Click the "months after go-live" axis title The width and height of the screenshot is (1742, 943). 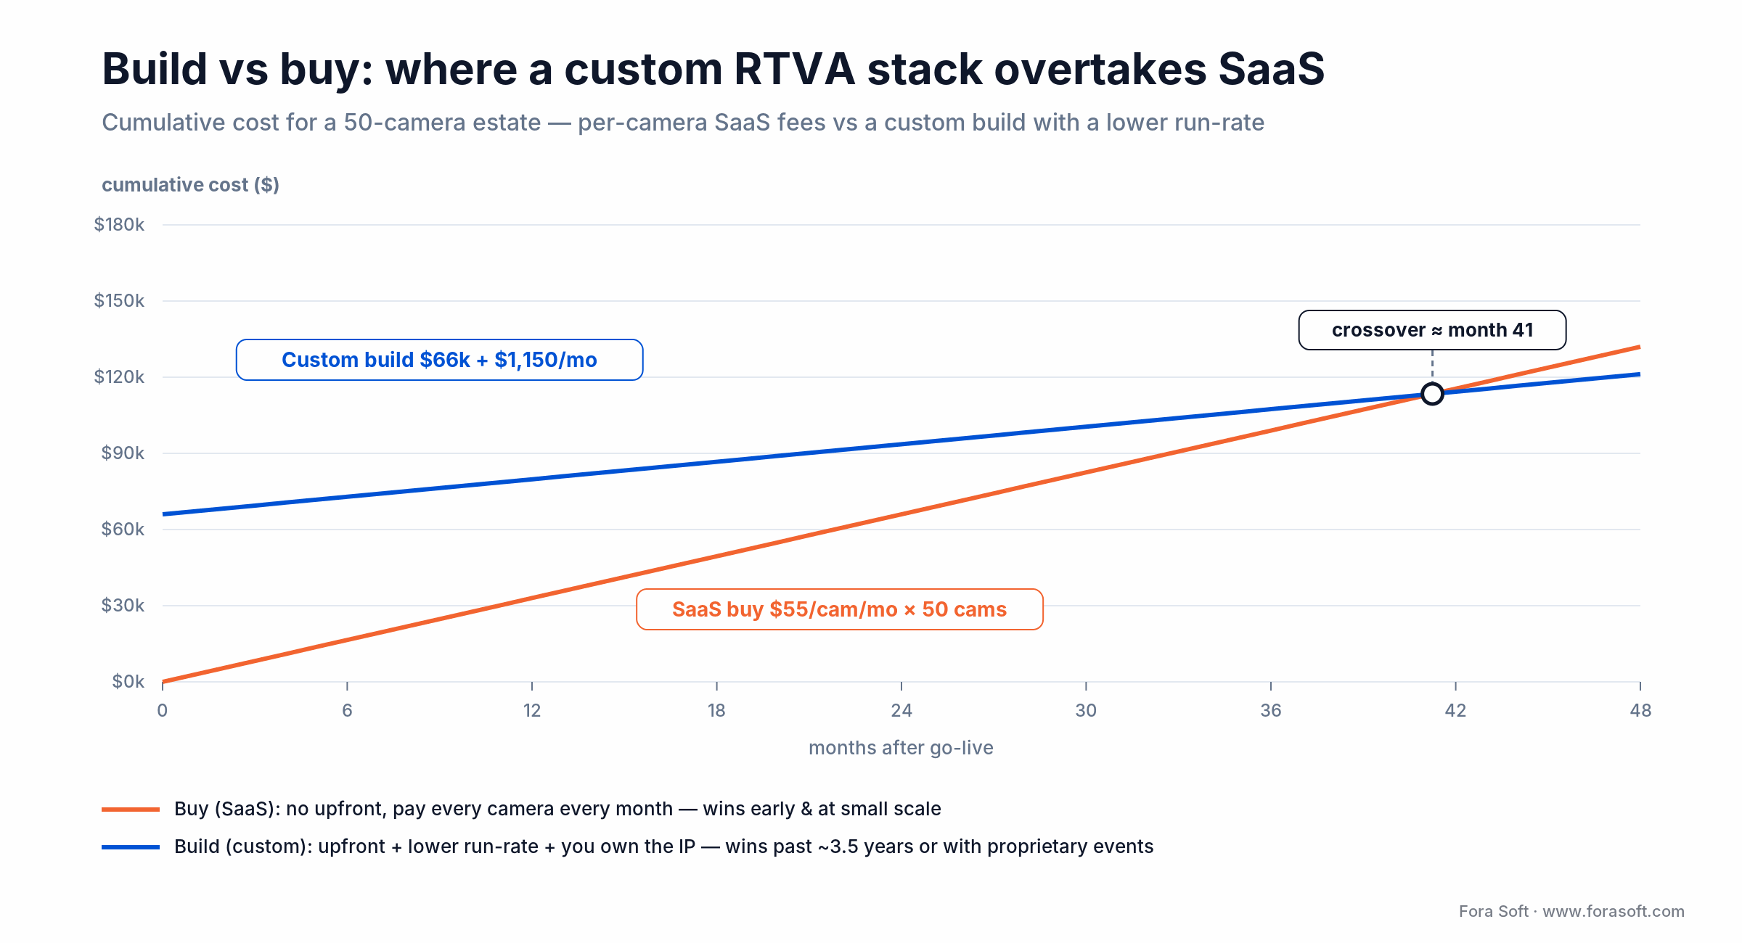tap(901, 748)
